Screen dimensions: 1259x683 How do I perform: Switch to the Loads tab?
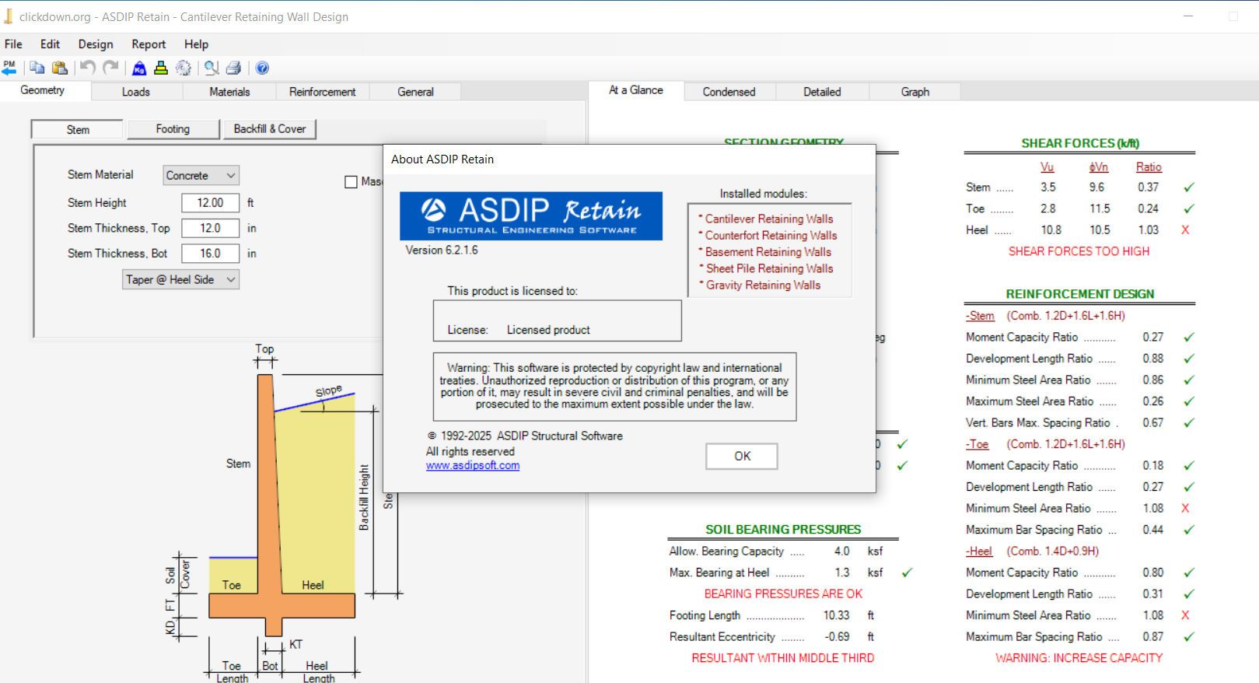pyautogui.click(x=136, y=92)
